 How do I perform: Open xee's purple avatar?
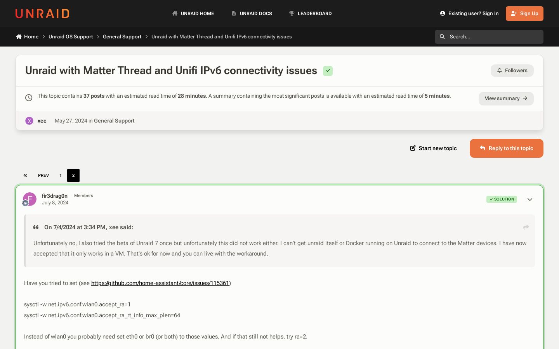[x=29, y=121]
